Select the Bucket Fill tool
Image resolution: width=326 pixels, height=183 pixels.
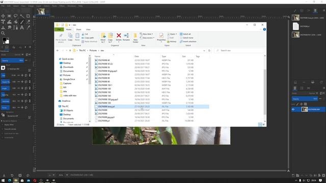[x=16, y=22]
